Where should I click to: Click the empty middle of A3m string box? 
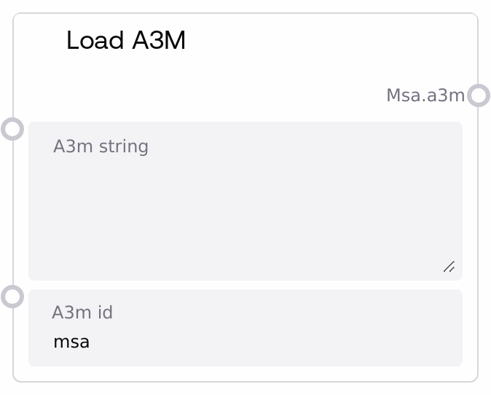(x=245, y=211)
